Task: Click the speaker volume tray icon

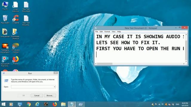Action: 170,104
